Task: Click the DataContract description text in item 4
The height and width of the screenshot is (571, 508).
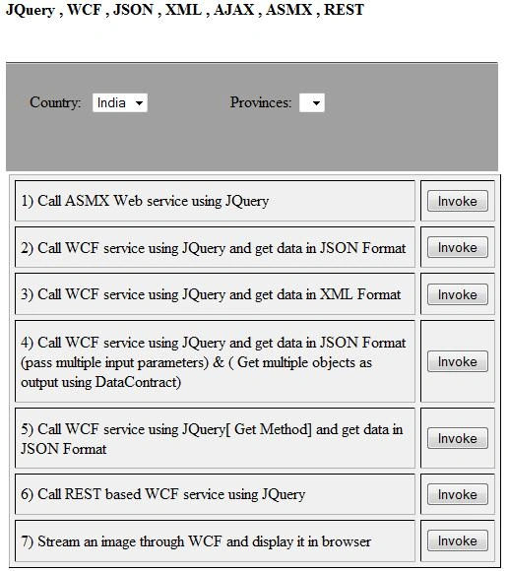Action: click(x=213, y=362)
